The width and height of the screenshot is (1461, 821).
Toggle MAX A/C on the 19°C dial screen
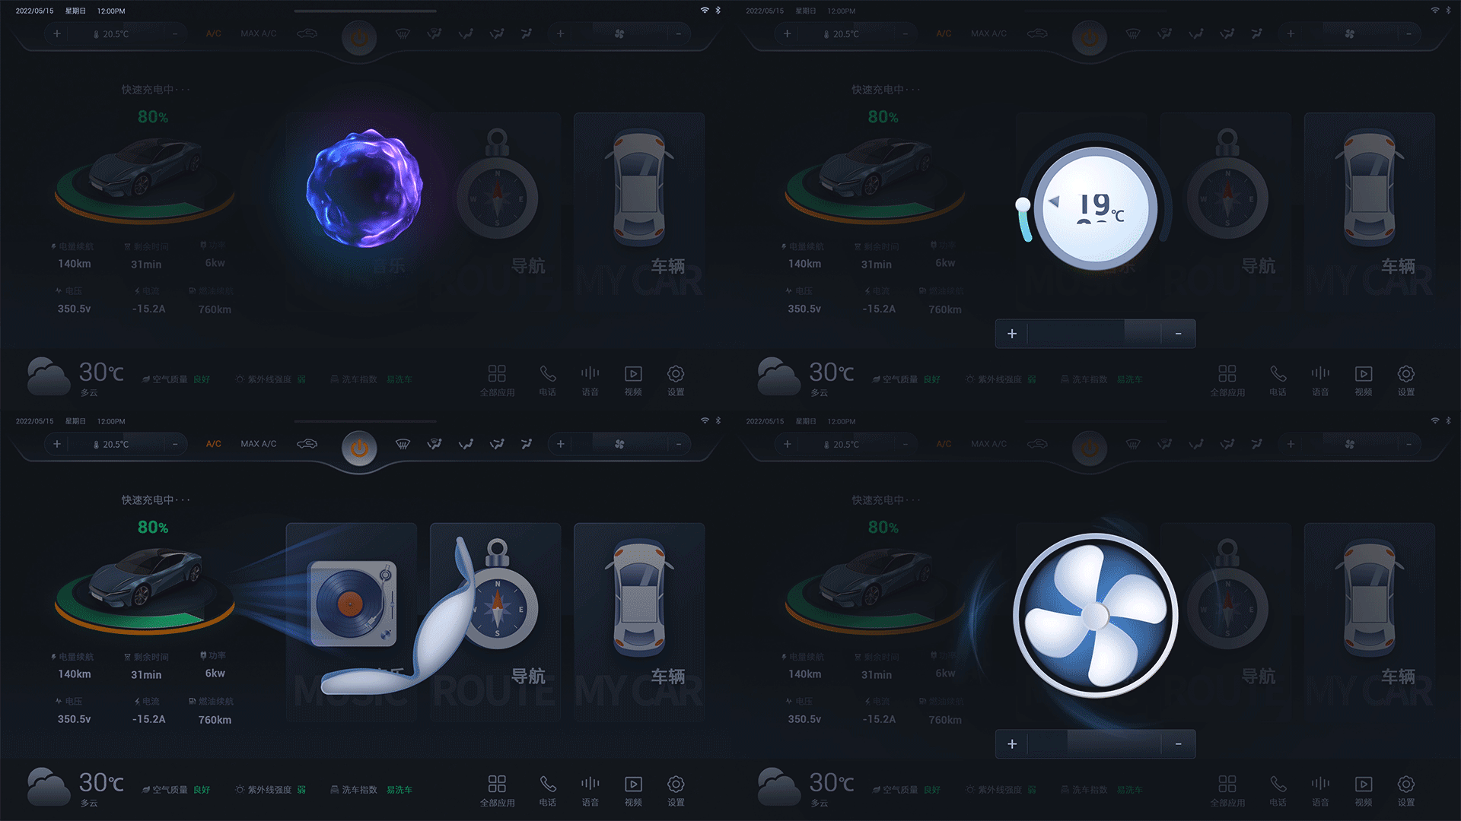(x=988, y=33)
